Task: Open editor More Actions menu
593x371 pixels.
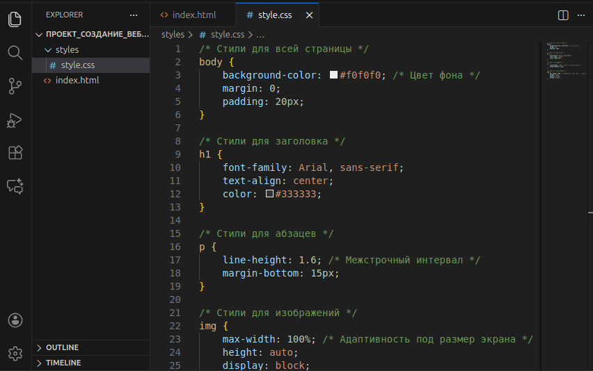Action: tap(580, 15)
